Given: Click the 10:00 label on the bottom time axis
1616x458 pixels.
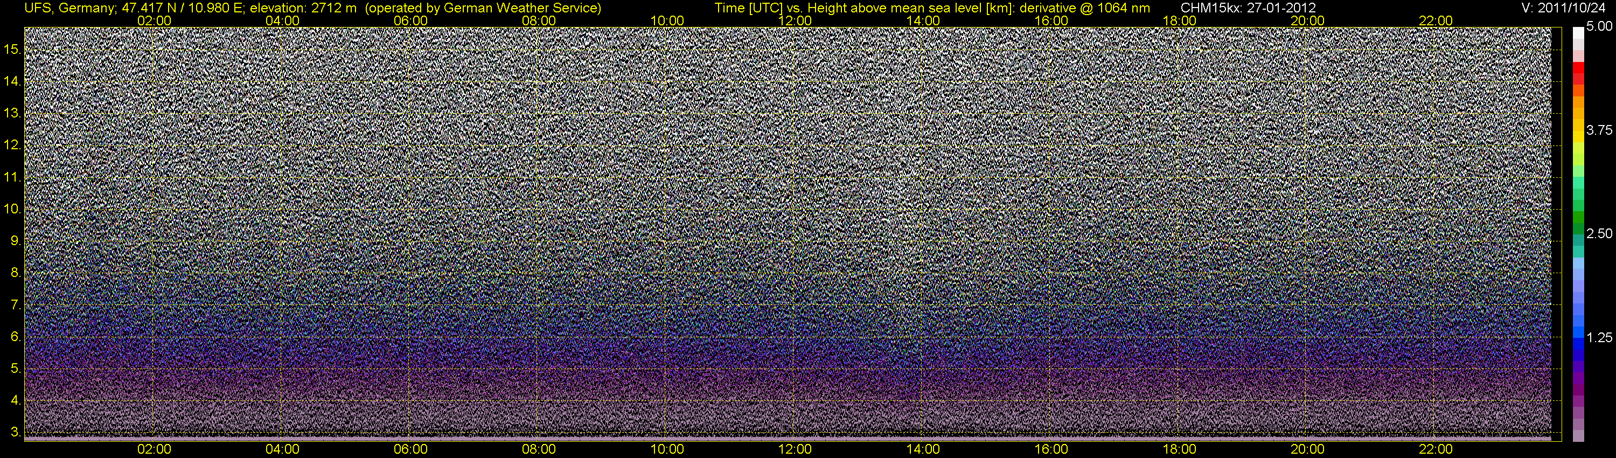Looking at the screenshot, I should click(667, 449).
